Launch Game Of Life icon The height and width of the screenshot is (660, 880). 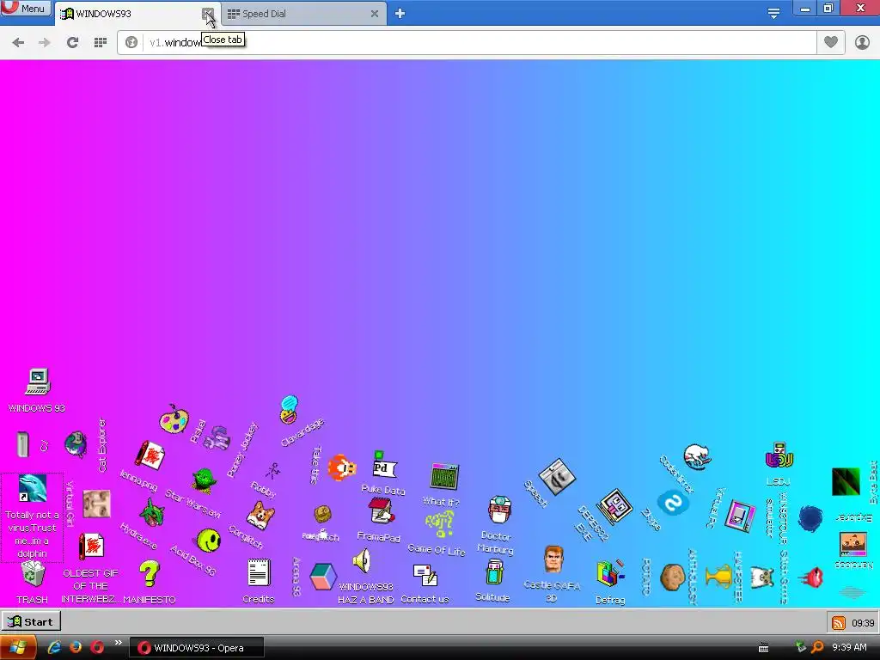(439, 524)
